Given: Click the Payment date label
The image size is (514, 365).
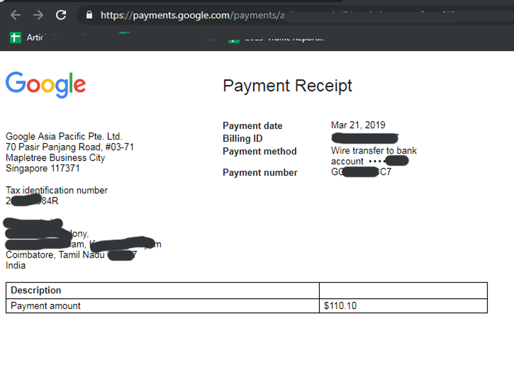Looking at the screenshot, I should (252, 126).
